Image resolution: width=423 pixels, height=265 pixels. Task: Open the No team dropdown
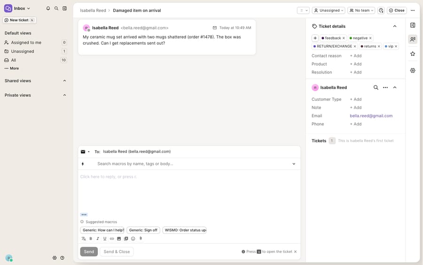click(x=361, y=10)
